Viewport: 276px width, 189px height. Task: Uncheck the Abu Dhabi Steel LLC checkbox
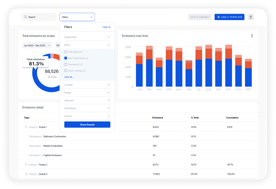coord(65,58)
